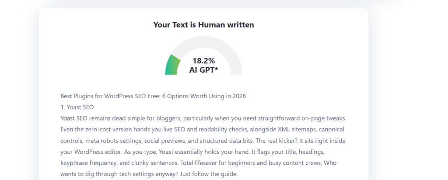Click the line starting 'keyphrase frequency'
Screen dimensions: 448x180
point(199,163)
